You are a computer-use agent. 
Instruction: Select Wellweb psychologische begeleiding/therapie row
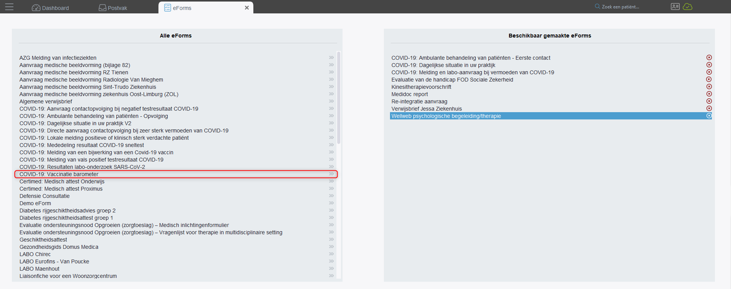click(x=551, y=116)
